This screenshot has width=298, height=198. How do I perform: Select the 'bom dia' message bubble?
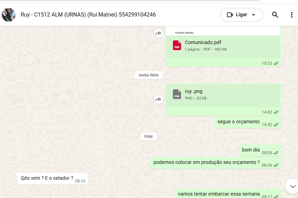260,150
